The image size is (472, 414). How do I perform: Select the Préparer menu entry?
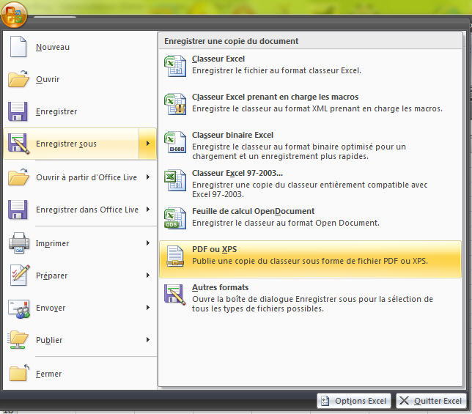[80, 276]
